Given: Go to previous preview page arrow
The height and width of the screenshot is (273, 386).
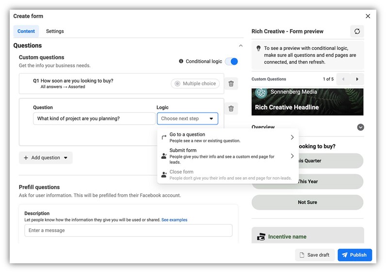Looking at the screenshot, I should coord(343,79).
